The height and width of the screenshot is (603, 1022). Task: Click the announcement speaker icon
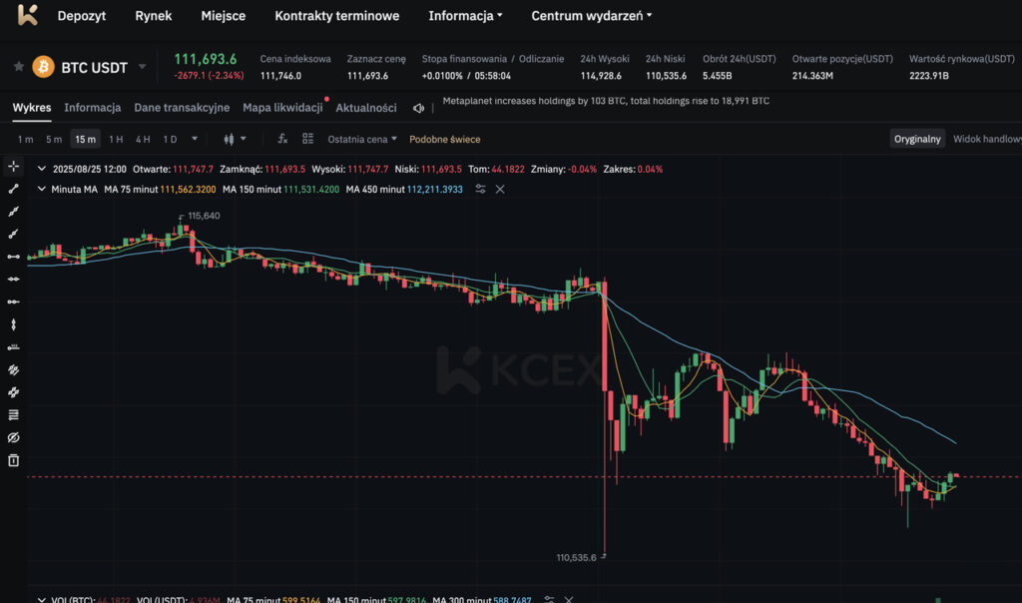pos(418,108)
